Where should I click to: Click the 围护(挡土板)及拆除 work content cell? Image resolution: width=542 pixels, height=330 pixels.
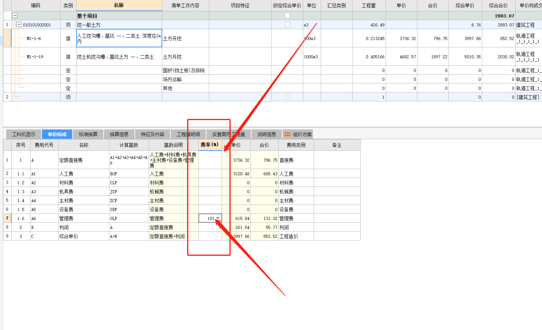(x=186, y=70)
